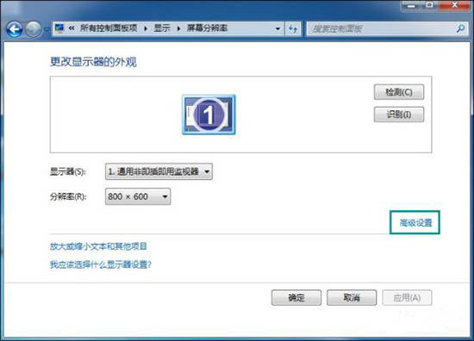Click the 分辨率(R): label
The image size is (474, 341).
click(68, 196)
